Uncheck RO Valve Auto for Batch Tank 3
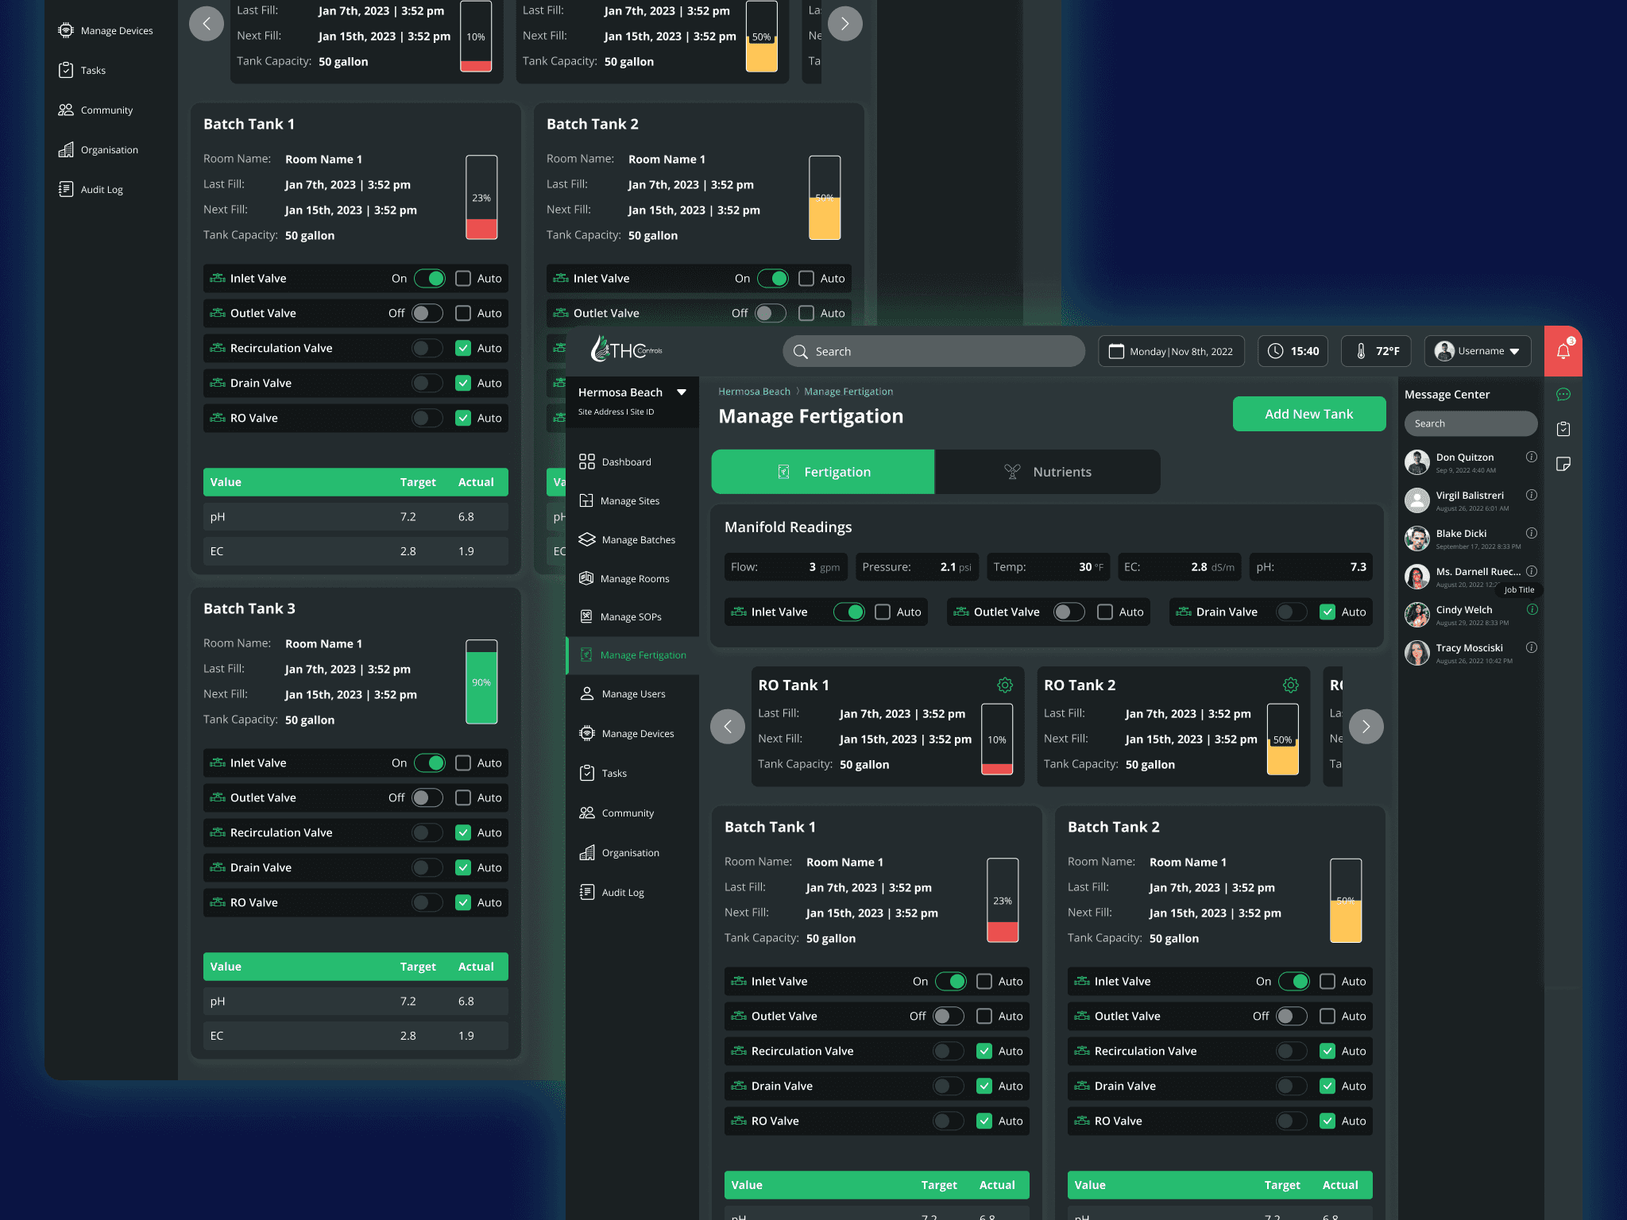1627x1220 pixels. click(x=463, y=902)
